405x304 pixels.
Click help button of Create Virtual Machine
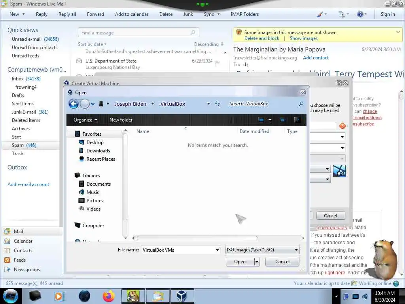[339, 83]
